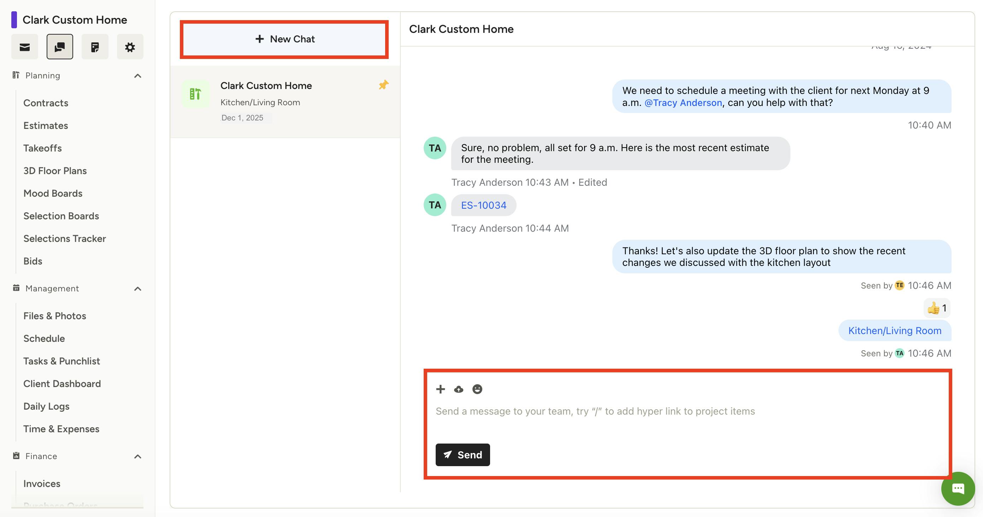Open the green support chat bubble
The width and height of the screenshot is (983, 517).
pyautogui.click(x=958, y=488)
